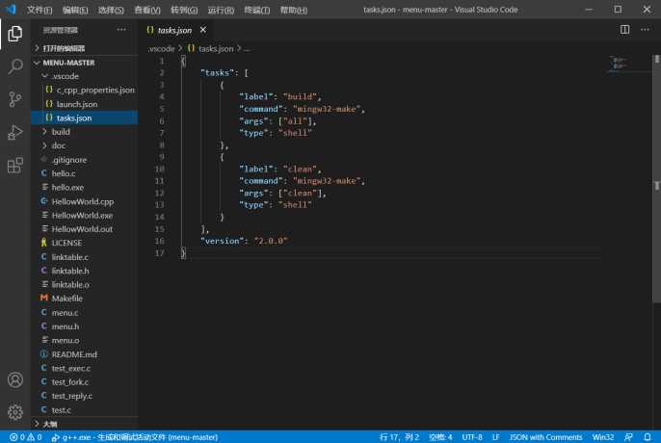
Task: Open editor More Actions ellipsis
Action: 645,30
